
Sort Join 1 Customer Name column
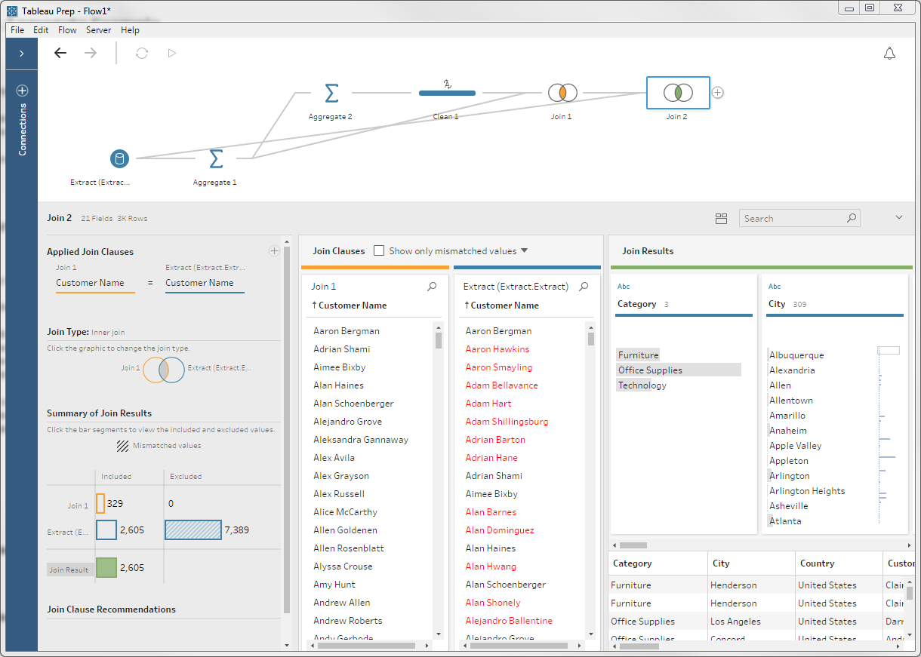(x=350, y=305)
